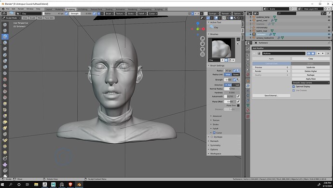
Task: Hide eyebrow_temp object with its eye icon
Action: [x=329, y=17]
